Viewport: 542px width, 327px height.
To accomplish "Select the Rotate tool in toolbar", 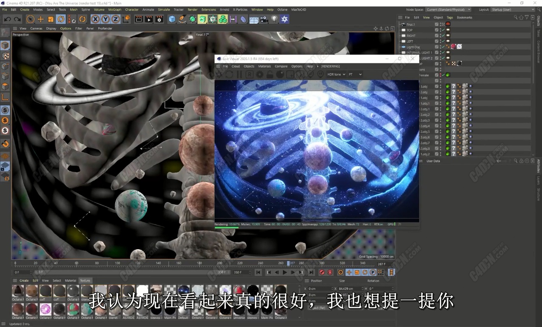I will (61, 19).
